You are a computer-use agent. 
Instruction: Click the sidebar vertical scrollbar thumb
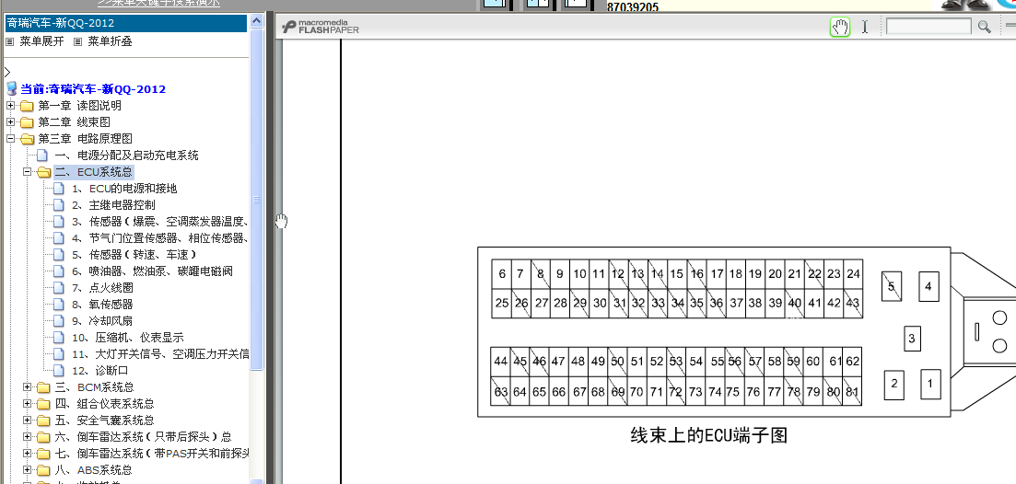click(x=257, y=200)
